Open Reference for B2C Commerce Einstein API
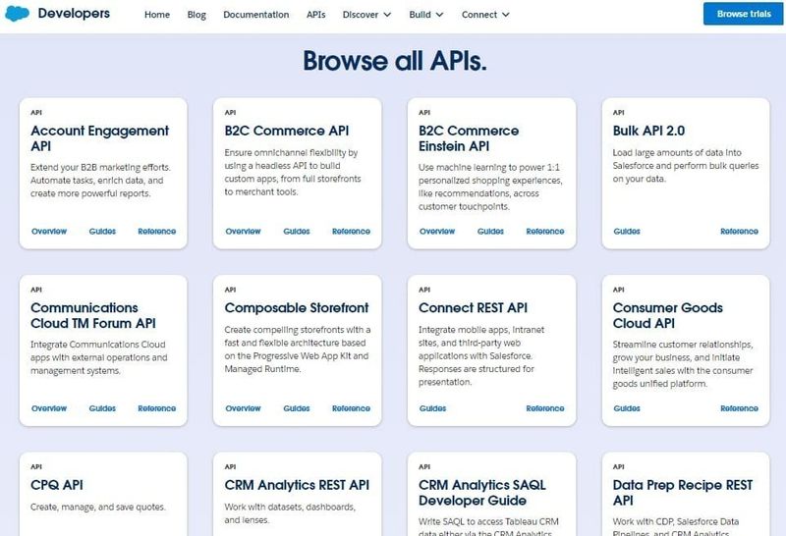 click(x=545, y=232)
